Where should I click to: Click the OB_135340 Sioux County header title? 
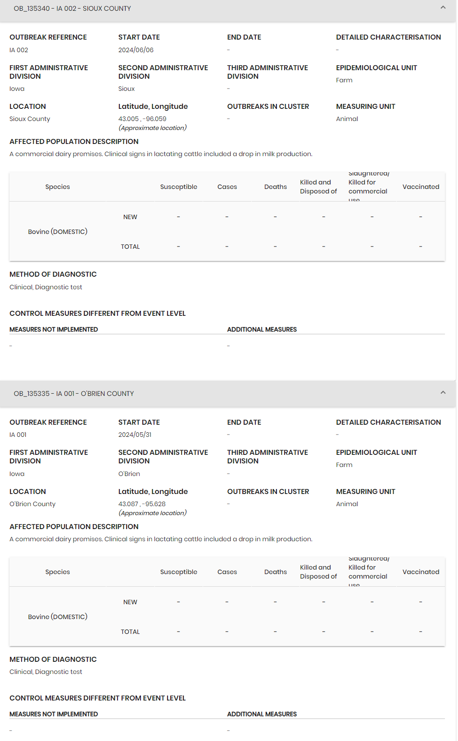click(x=73, y=9)
